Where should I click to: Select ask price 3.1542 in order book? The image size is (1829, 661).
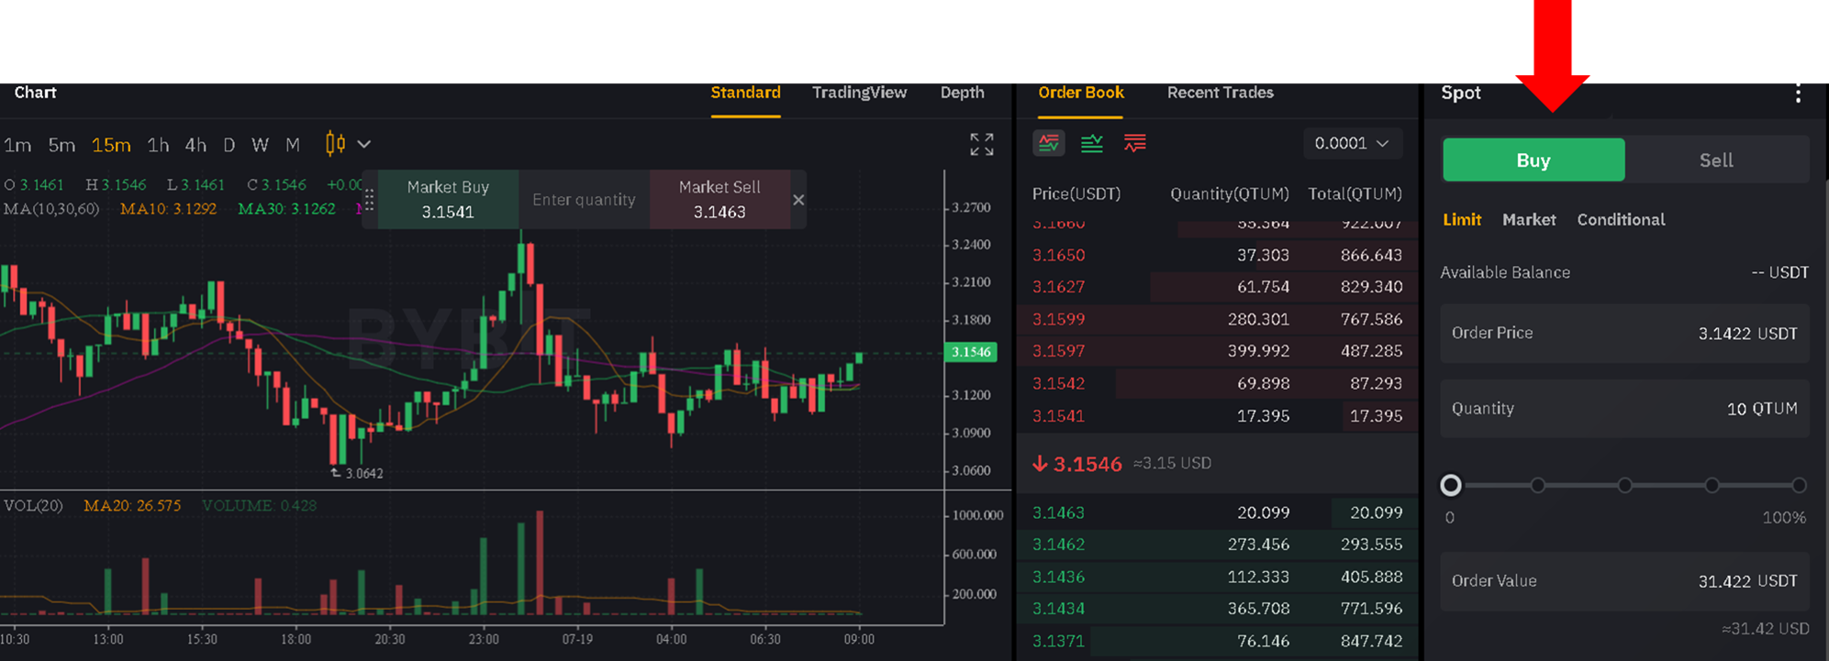click(1058, 383)
